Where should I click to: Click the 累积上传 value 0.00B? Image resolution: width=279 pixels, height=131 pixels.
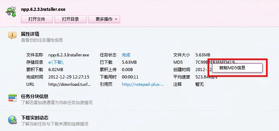coord(127,70)
